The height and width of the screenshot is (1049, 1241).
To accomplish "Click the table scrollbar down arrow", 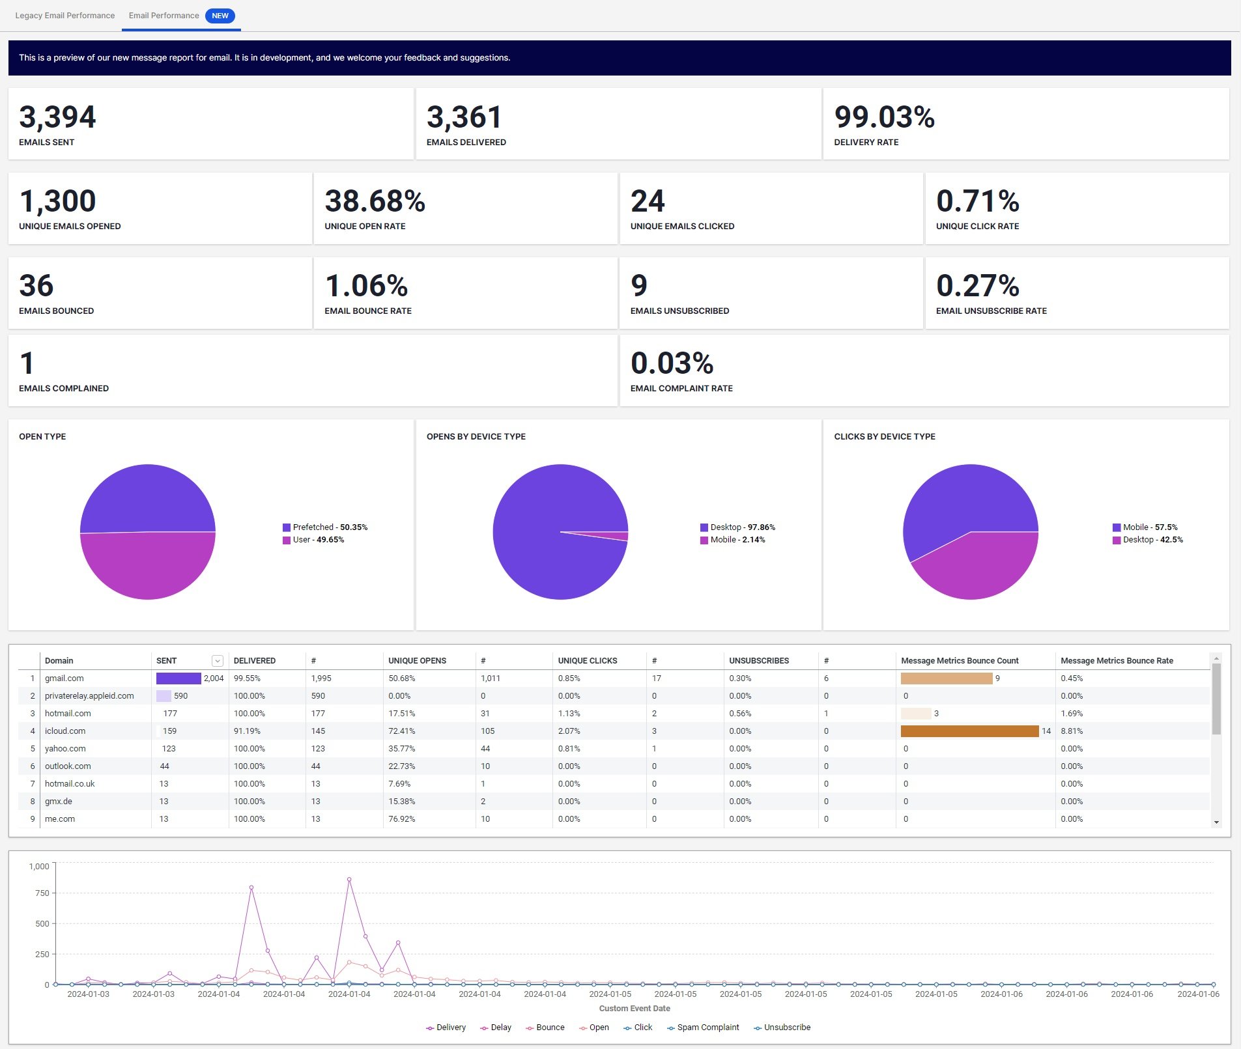I will (x=1216, y=822).
